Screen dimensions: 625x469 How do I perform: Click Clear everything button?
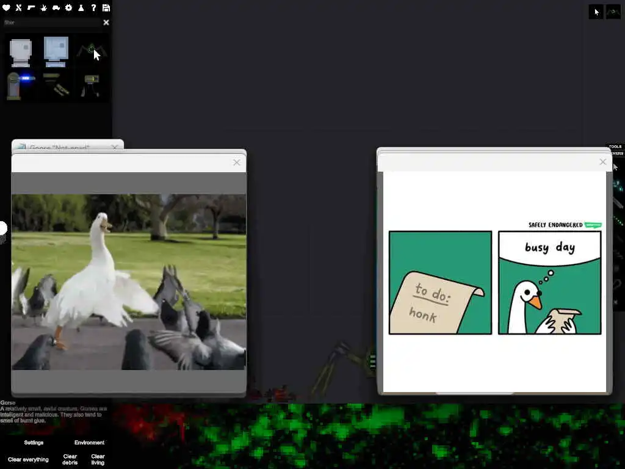coord(28,459)
